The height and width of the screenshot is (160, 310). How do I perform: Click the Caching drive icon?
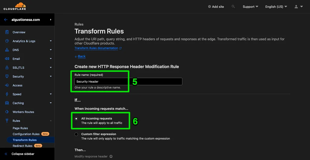coord(7,103)
